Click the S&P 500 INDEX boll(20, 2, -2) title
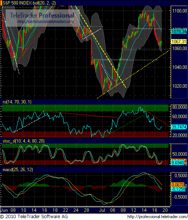 [29, 3]
